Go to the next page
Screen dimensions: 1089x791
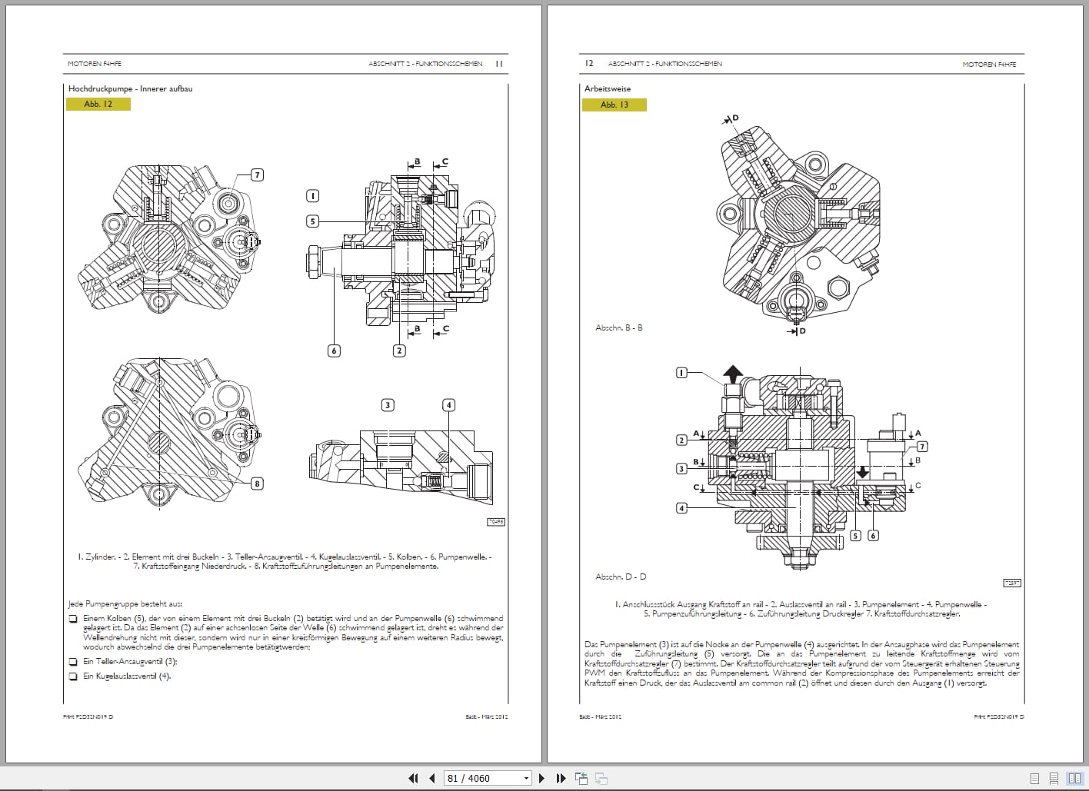tap(541, 778)
